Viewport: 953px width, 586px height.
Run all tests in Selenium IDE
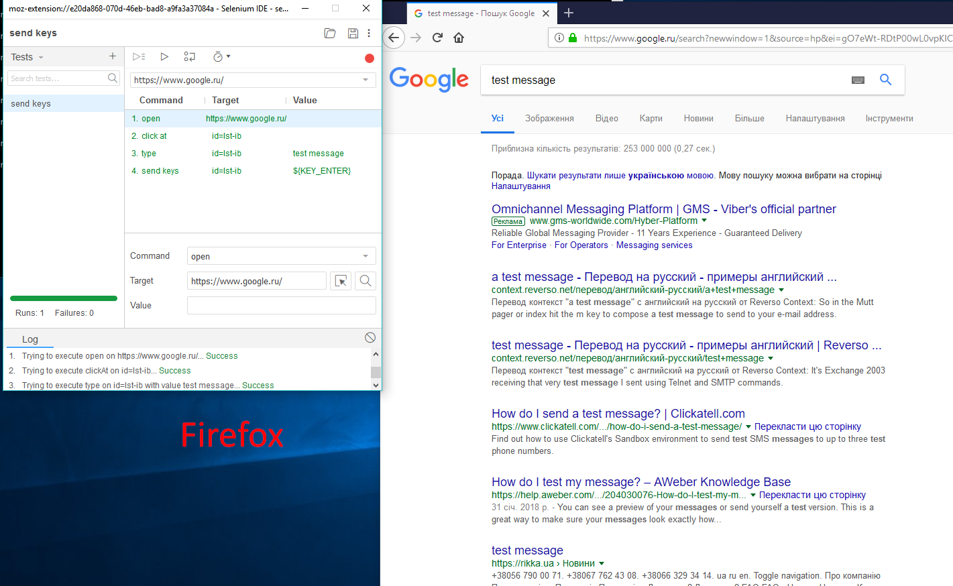[139, 57]
